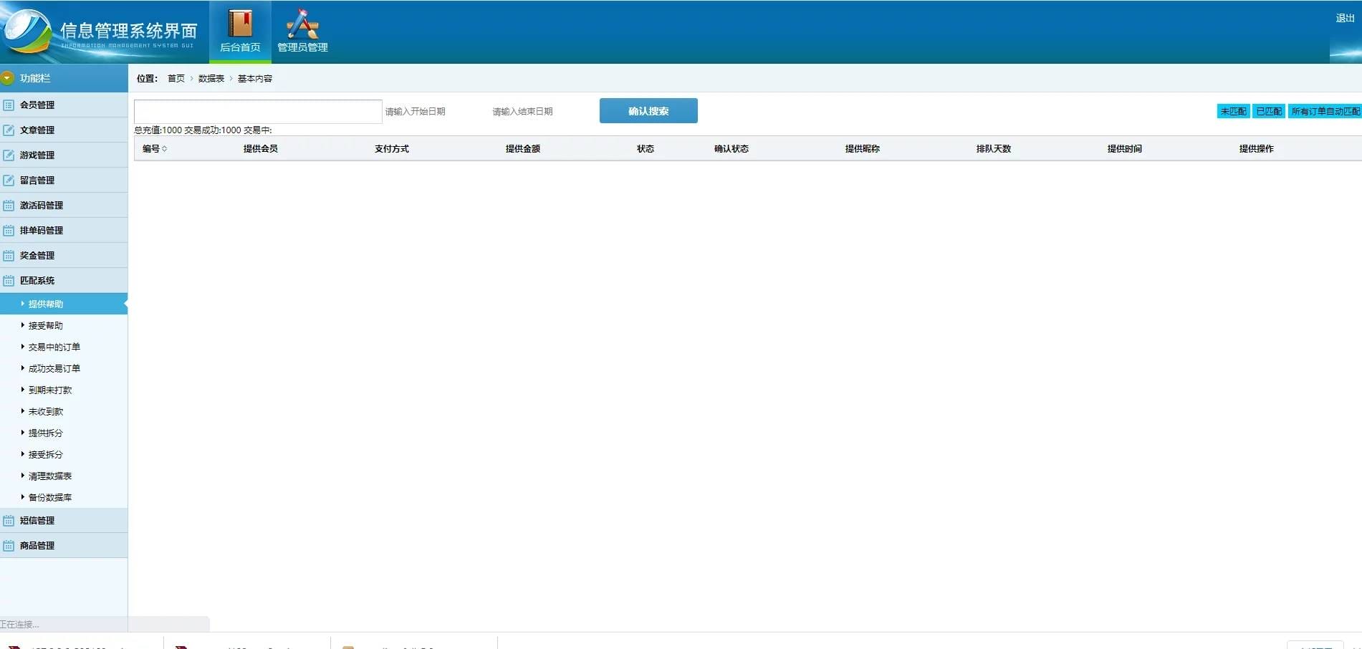
Task: Select the 激活码管理 sidebar icon
Action: click(x=8, y=205)
